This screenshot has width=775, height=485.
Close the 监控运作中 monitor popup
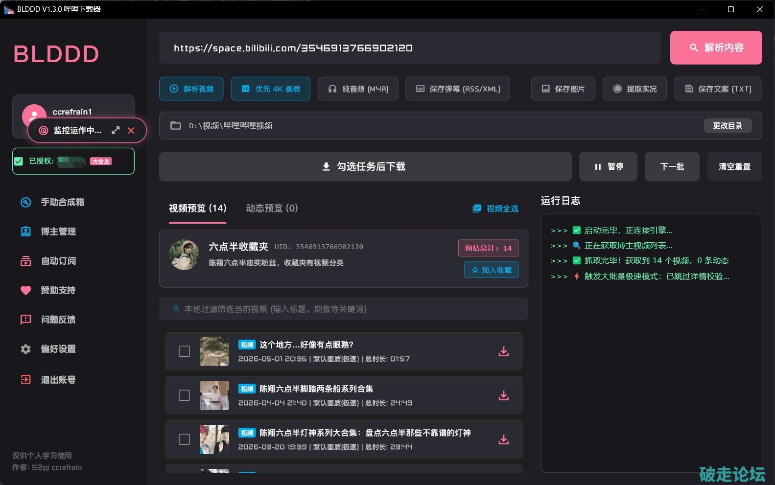pos(131,130)
